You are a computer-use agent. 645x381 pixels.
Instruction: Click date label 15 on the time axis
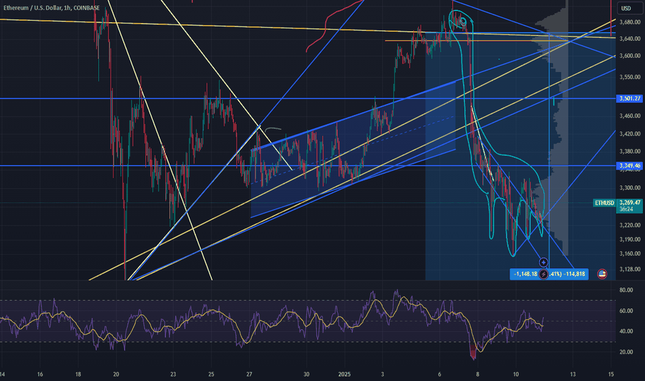611,374
